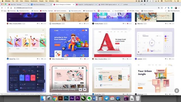Open Telegram from the dock
This screenshot has width=181, height=102.
pyautogui.click(x=106, y=98)
